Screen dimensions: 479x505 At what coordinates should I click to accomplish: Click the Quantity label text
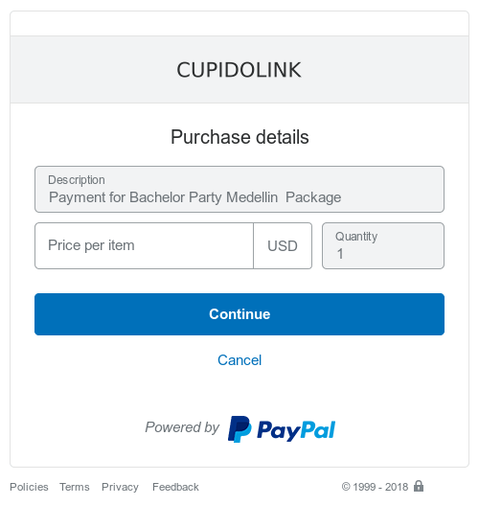[356, 237]
